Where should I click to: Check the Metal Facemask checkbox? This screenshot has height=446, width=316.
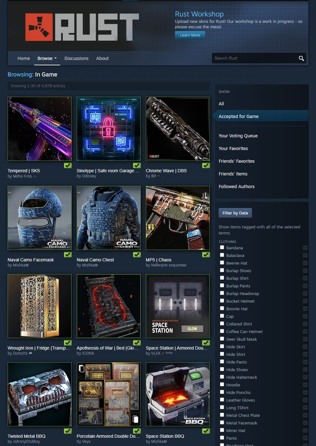coord(222,423)
